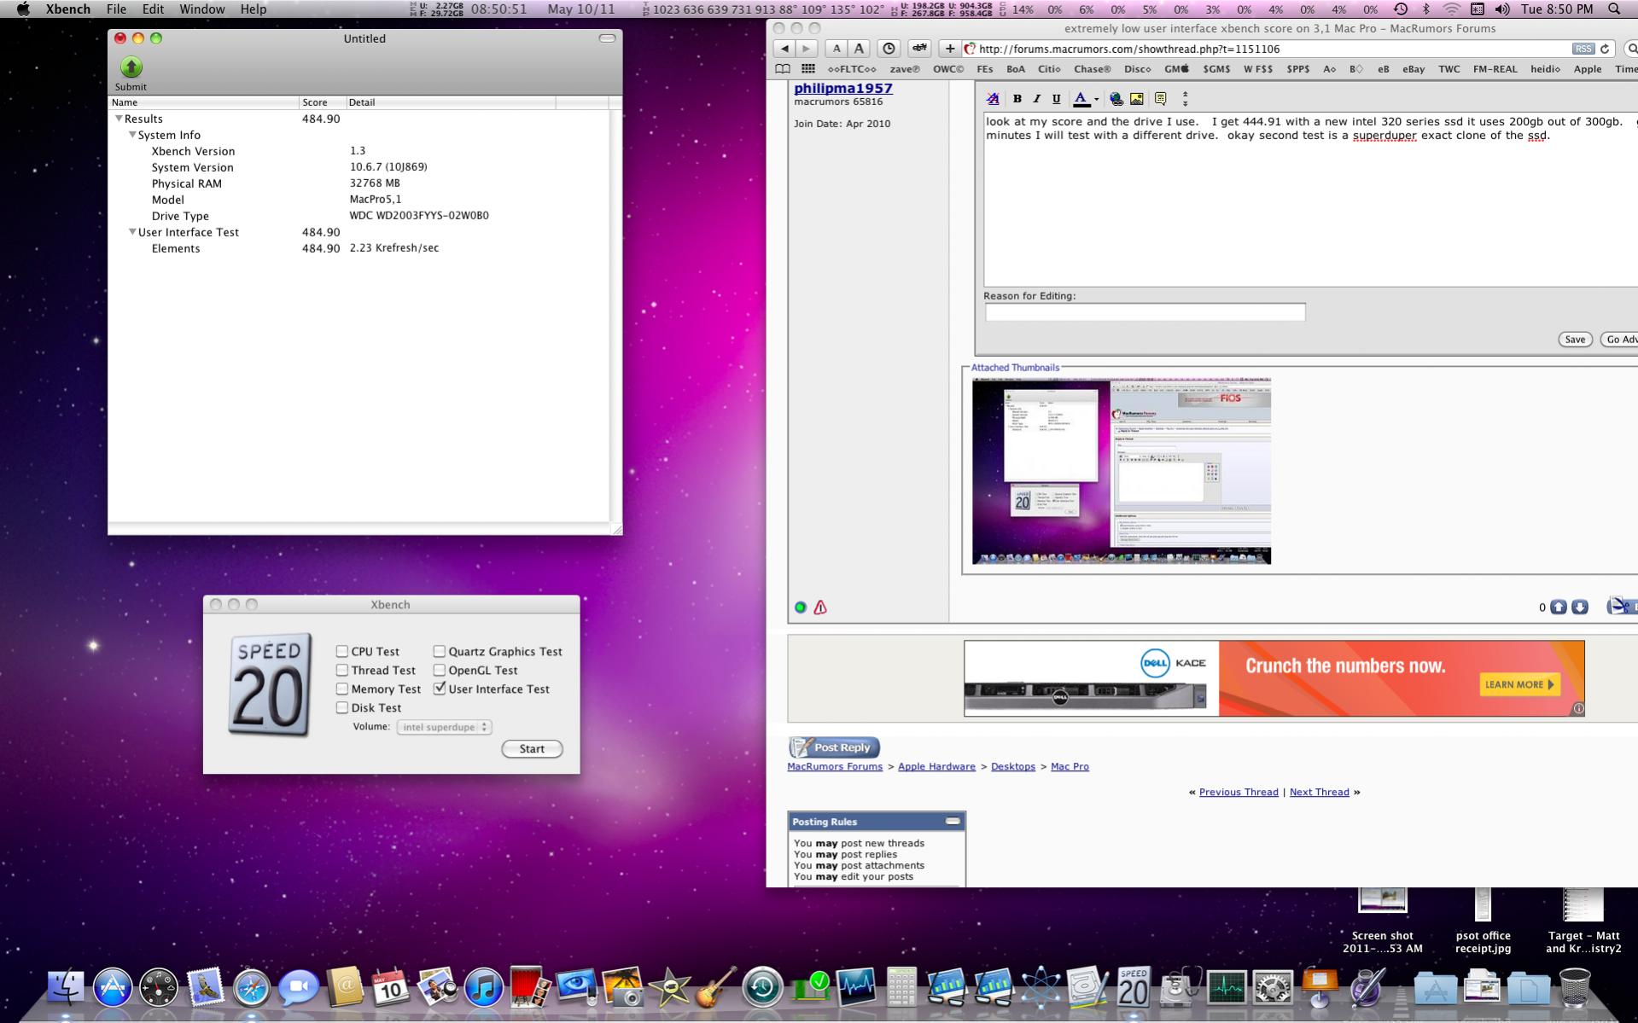
Task: Open the text color dropdown arrow in editor
Action: coord(1096,100)
